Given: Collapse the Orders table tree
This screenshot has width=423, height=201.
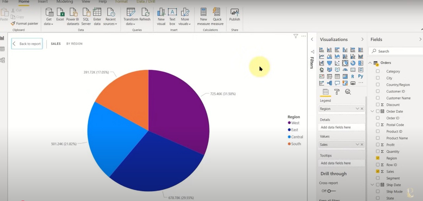Looking at the screenshot, I should [370, 63].
